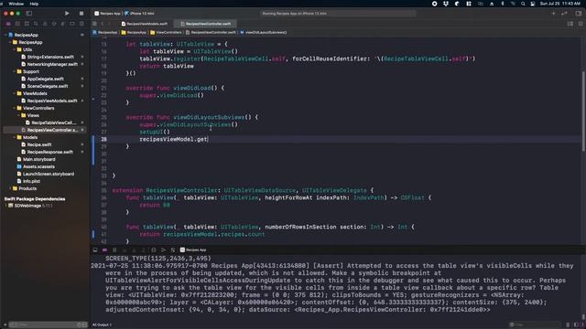Open the Report navigator icon
This screenshot has width=586, height=329.
point(81,24)
